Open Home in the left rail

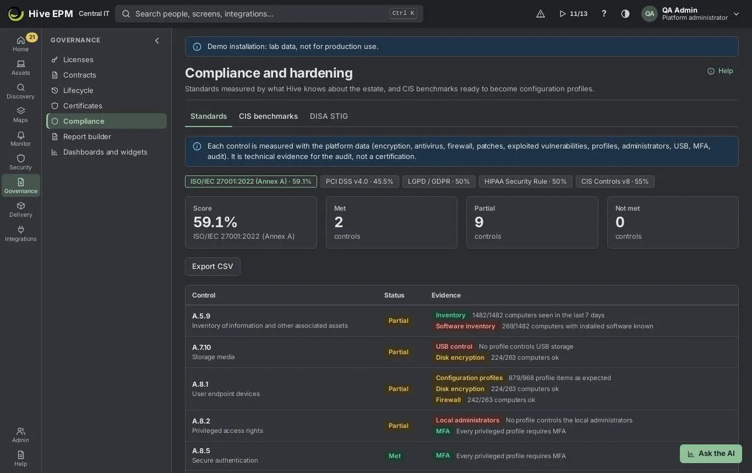[20, 43]
